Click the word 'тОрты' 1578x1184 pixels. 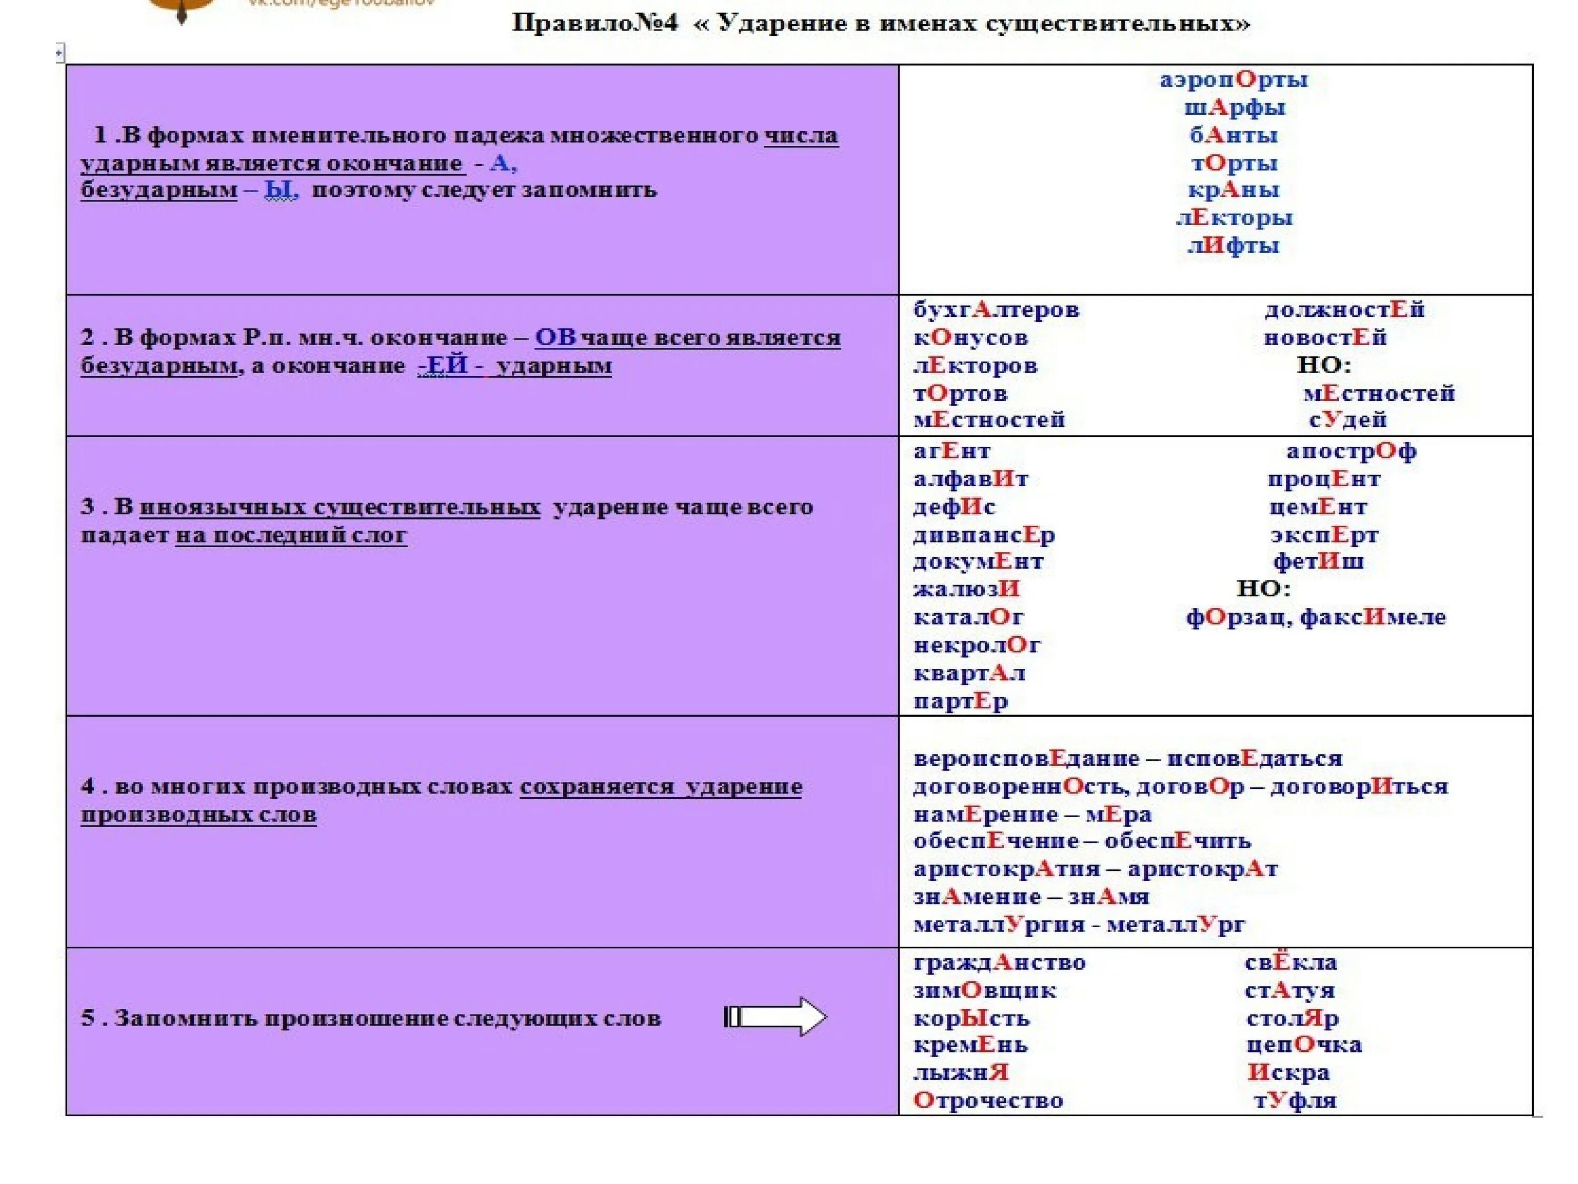click(1234, 163)
